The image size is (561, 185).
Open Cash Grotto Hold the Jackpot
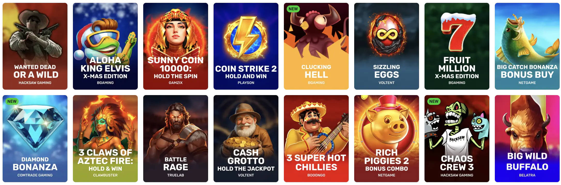(246, 139)
